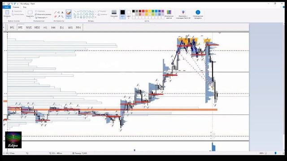
Task: Switch to the Home ribbon tab
Action: [16, 7]
